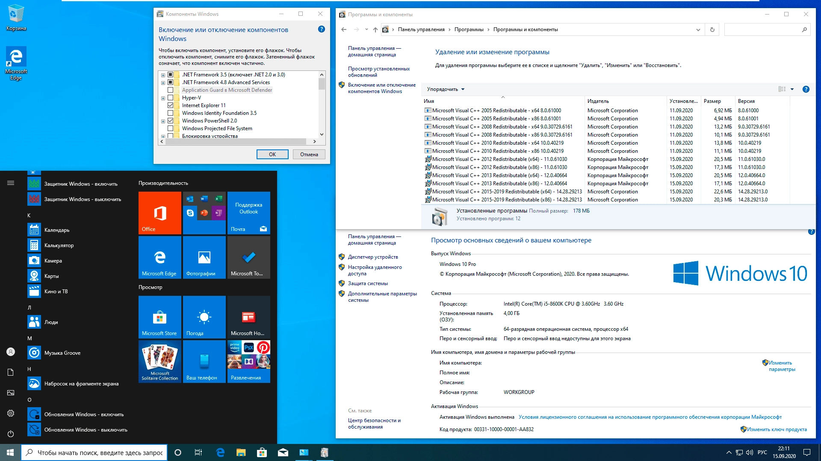This screenshot has width=821, height=461.
Task: Click the Start menu user account icon
Action: coord(11,352)
